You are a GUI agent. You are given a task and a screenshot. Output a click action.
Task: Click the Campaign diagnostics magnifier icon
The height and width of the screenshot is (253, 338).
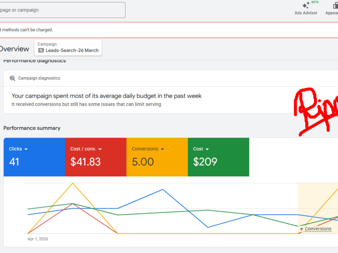(12, 78)
